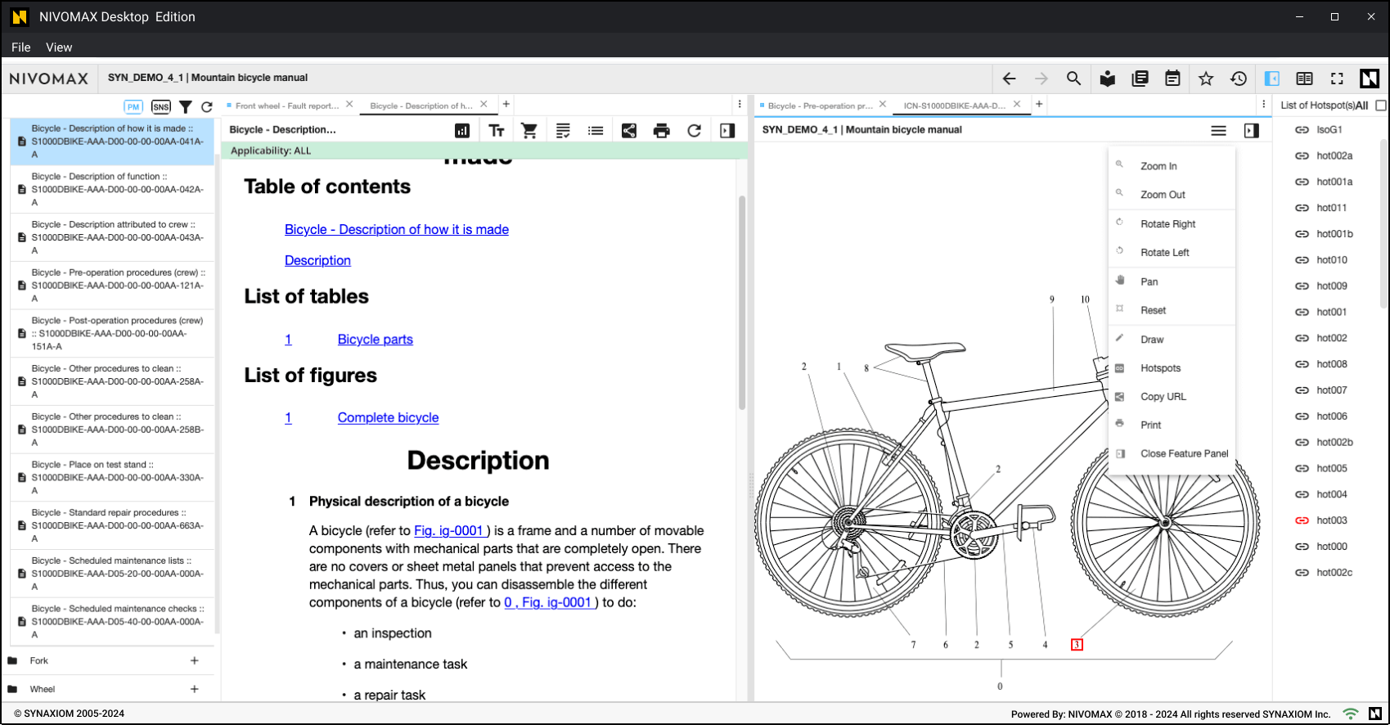This screenshot has height=725, width=1390.
Task: Open the stacked pages library icon
Action: coord(1140,79)
